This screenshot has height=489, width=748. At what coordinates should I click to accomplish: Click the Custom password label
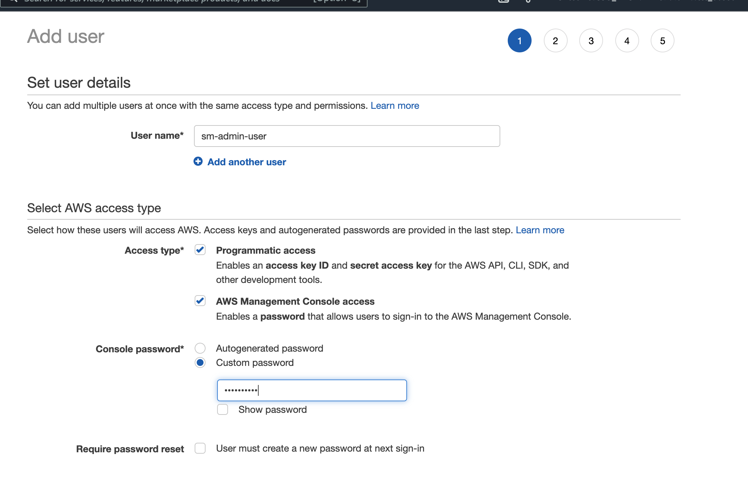coord(255,363)
